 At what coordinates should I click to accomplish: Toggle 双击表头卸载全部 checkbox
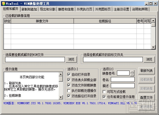pyautogui.click(x=69, y=80)
